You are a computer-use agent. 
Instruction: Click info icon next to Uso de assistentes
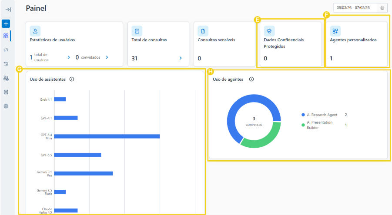[x=72, y=79]
